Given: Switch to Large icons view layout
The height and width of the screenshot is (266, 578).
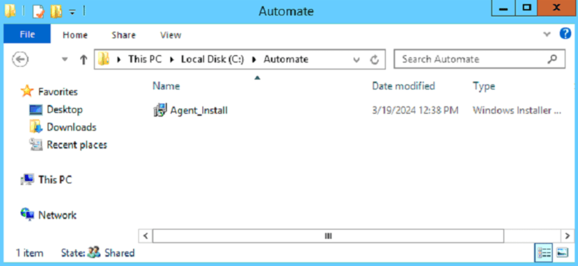Looking at the screenshot, I should click(x=562, y=252).
